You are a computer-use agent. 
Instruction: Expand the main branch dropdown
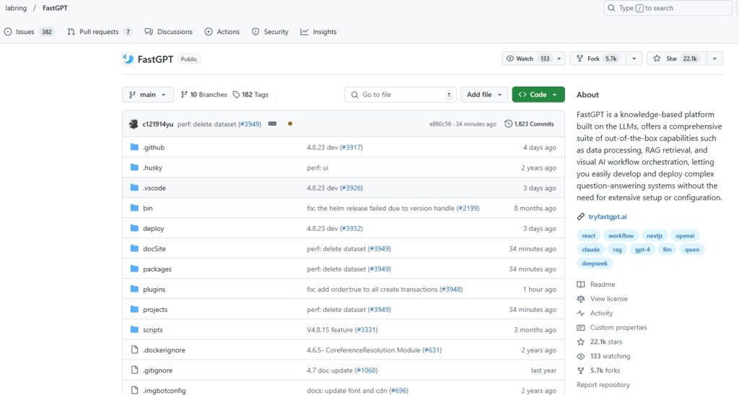[x=148, y=95]
